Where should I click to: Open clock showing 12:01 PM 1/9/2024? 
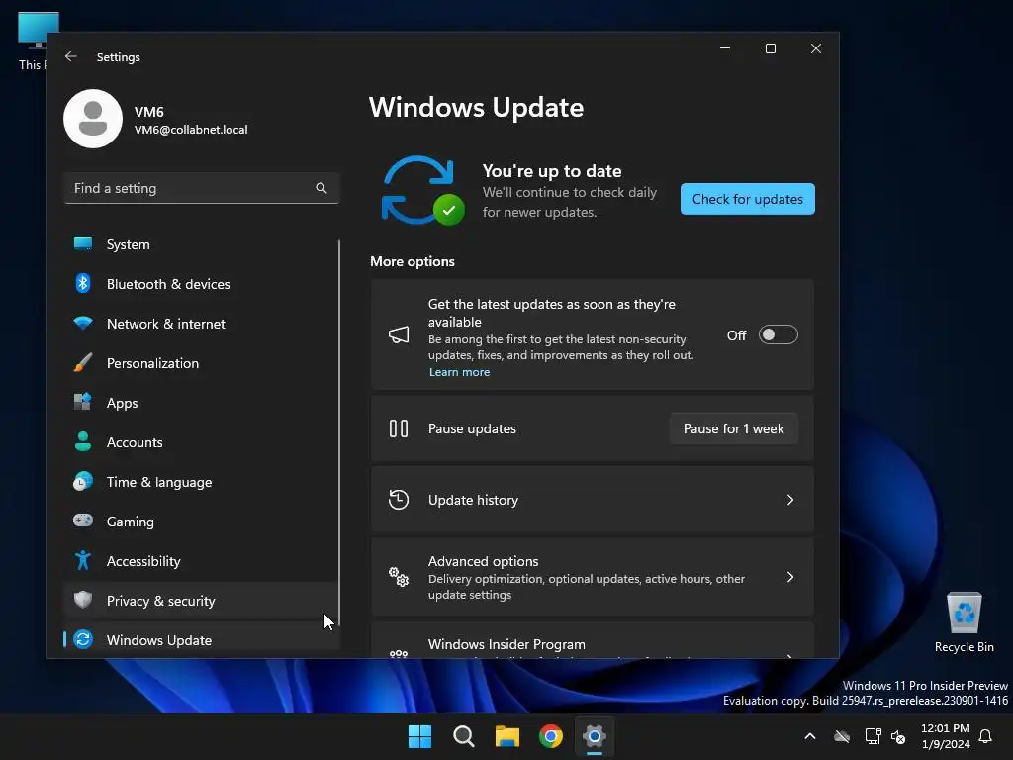pos(945,736)
